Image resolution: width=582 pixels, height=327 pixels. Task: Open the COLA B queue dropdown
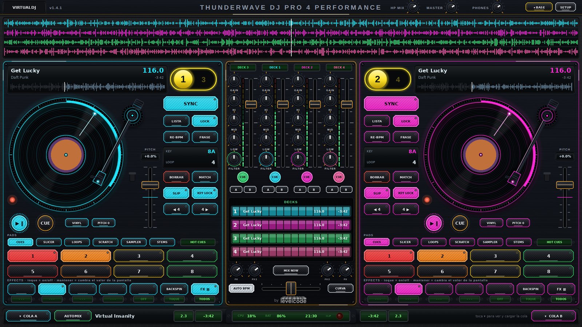(x=553, y=316)
